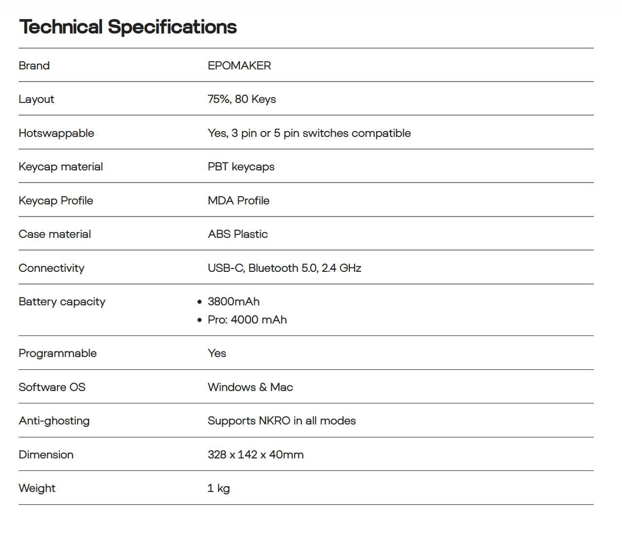Viewport: 622px width, 535px height.
Task: Select the MDA Profile value
Action: pos(239,201)
